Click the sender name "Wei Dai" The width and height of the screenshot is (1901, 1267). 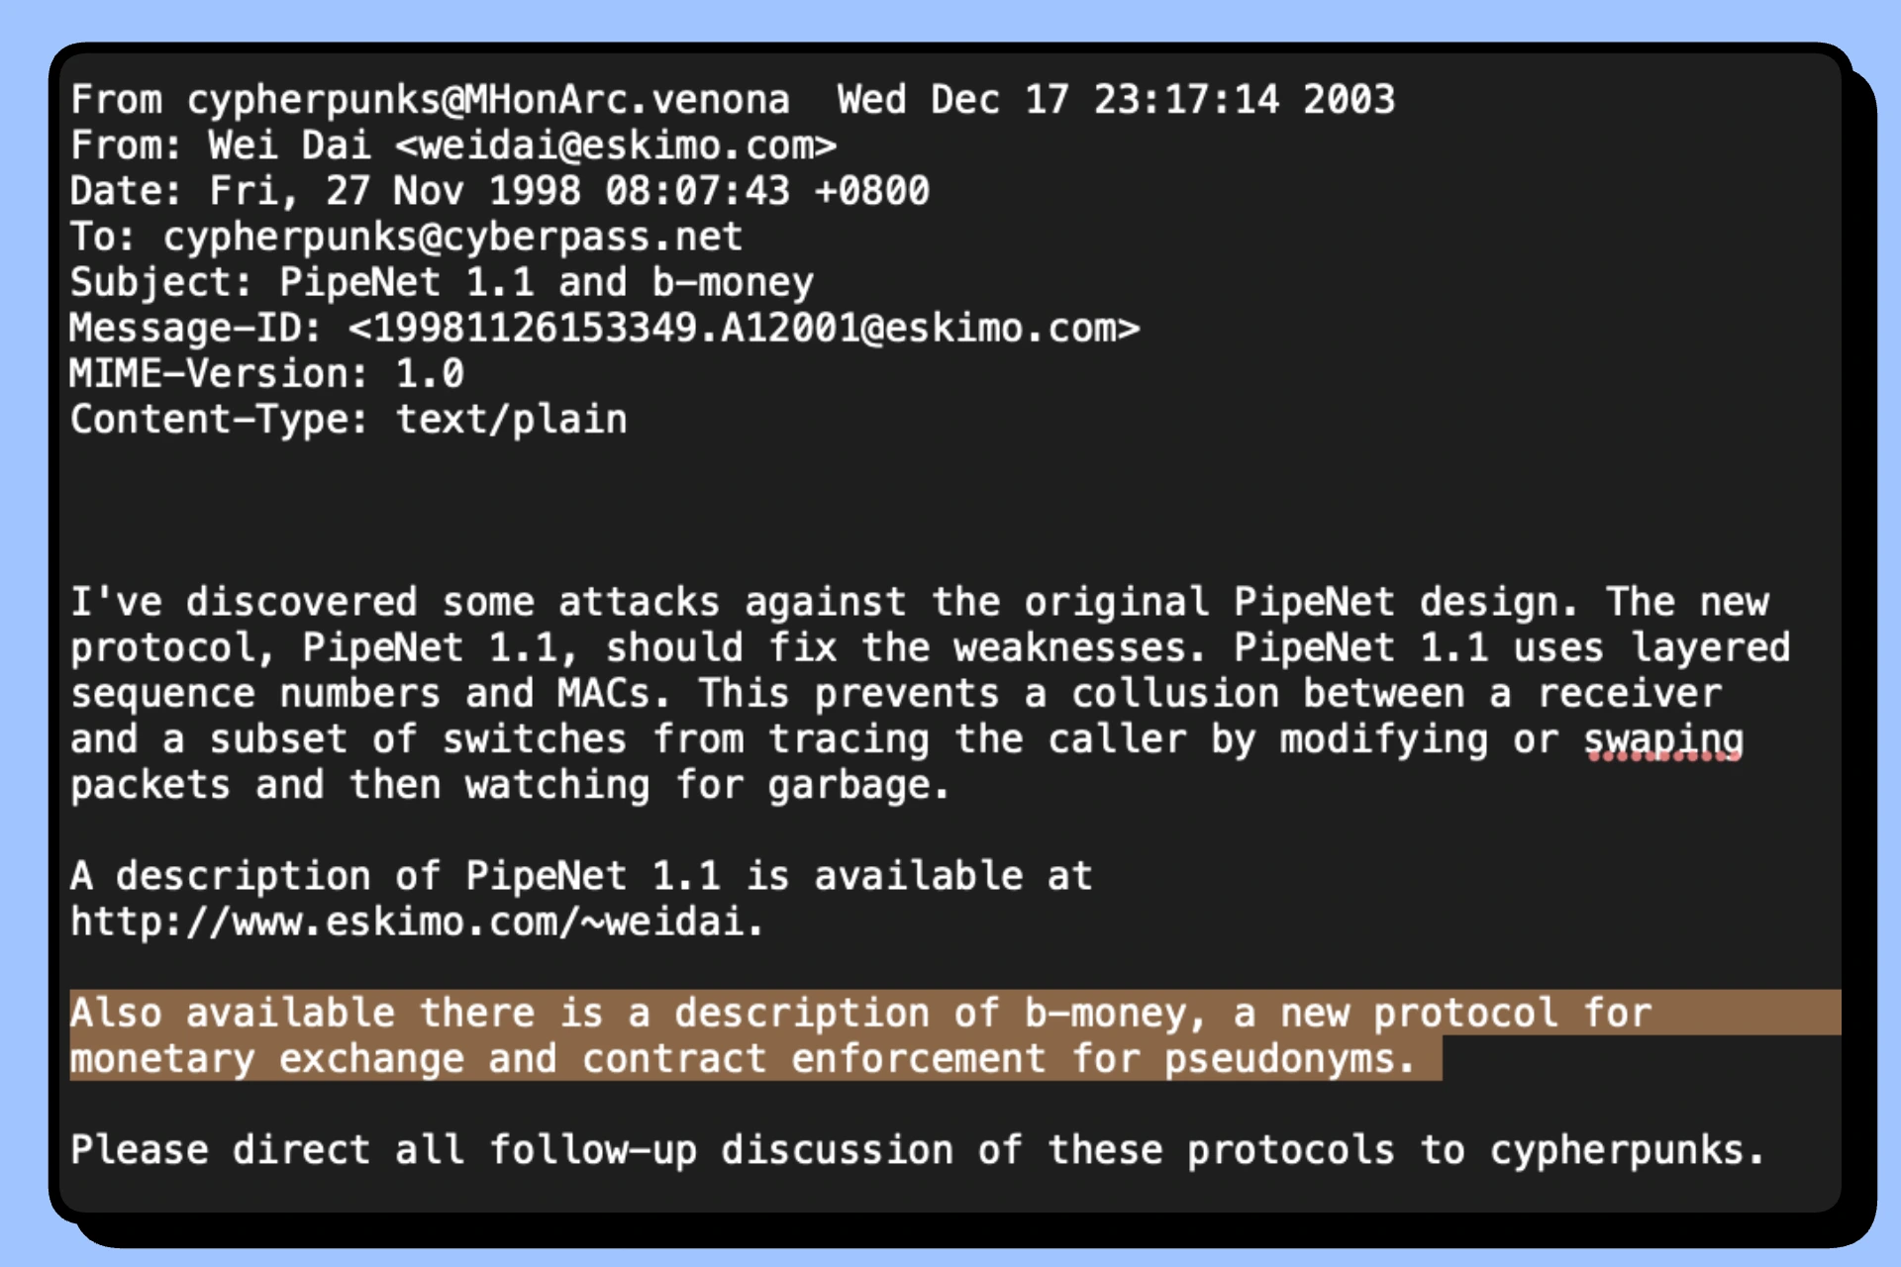tap(289, 146)
